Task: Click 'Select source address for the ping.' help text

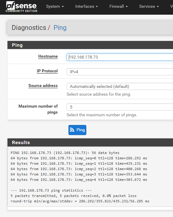Action: (x=99, y=94)
